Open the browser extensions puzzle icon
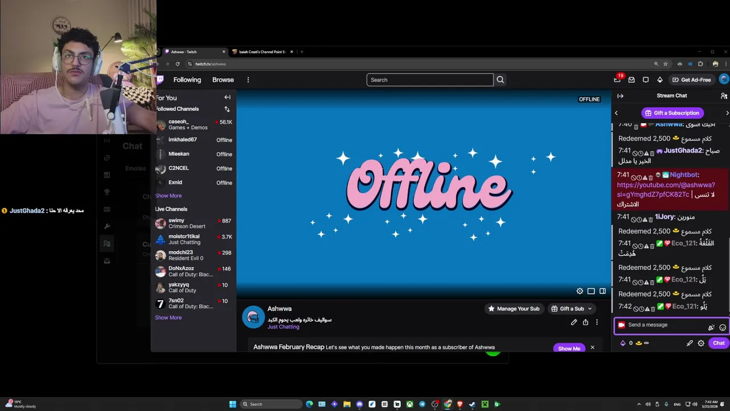The width and height of the screenshot is (730, 411). click(x=700, y=64)
